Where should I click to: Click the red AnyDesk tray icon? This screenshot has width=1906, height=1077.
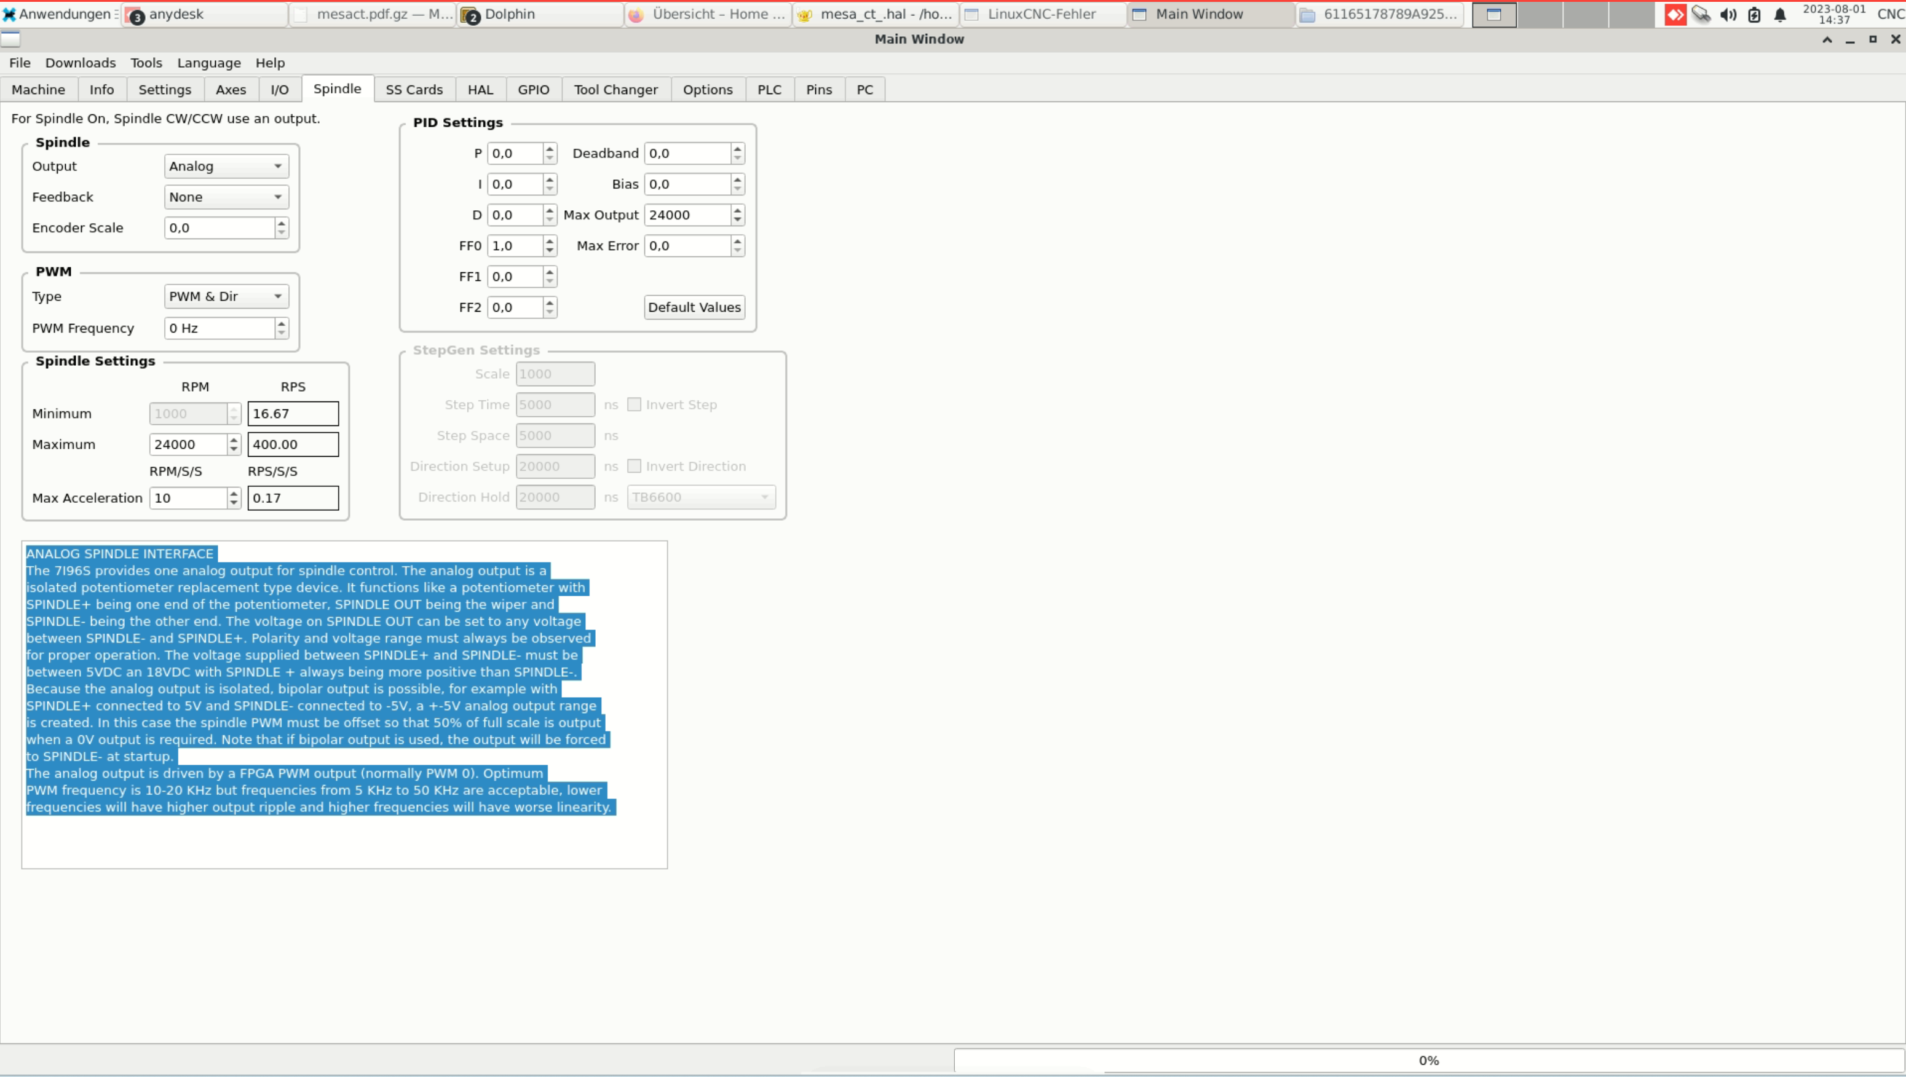[x=1675, y=14]
